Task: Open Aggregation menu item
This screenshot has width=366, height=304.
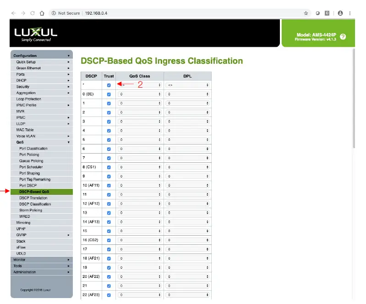Action: tap(42, 93)
